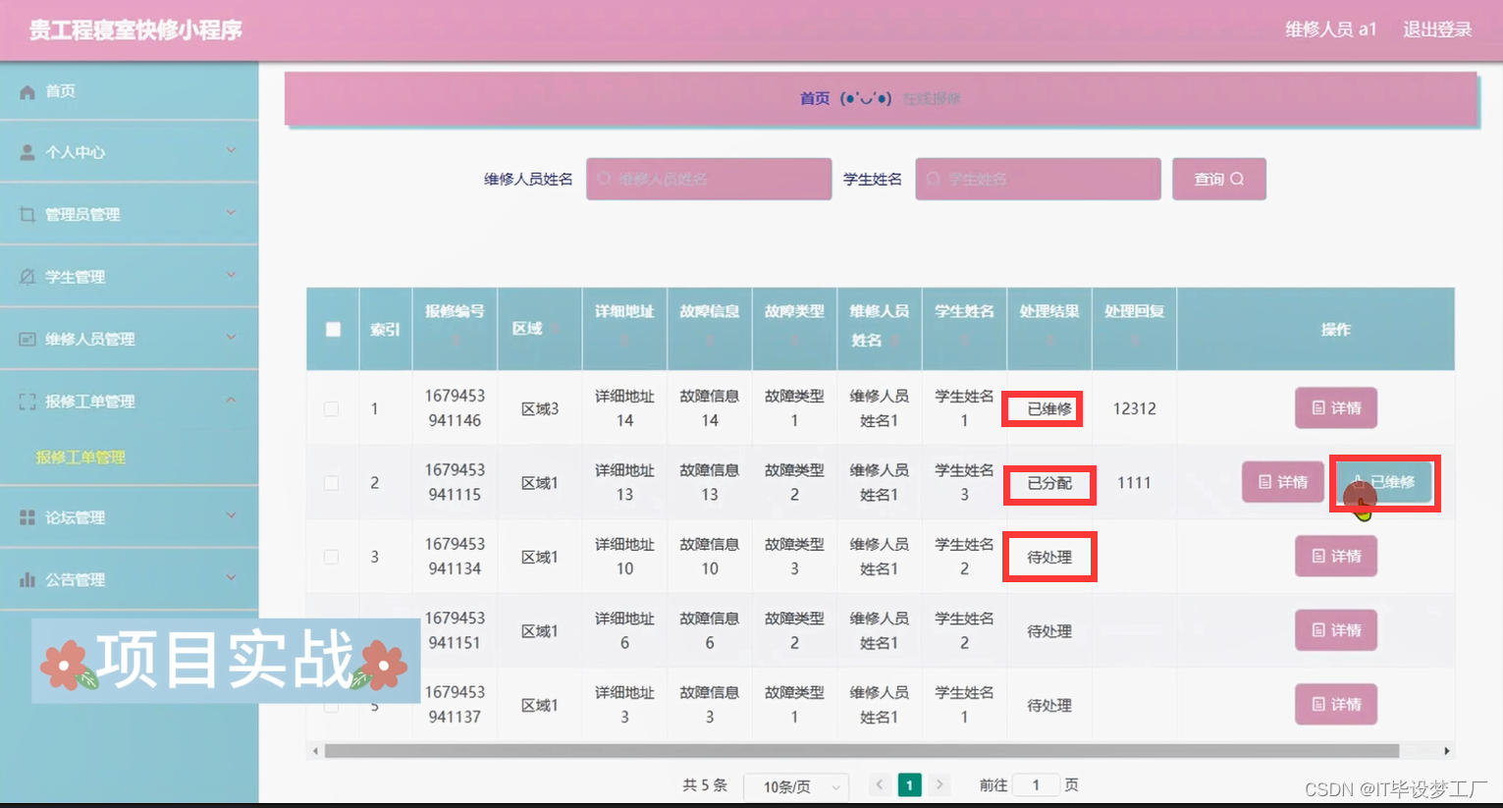
Task: Click scrollbar left arrow under the table
Action: pos(315,751)
